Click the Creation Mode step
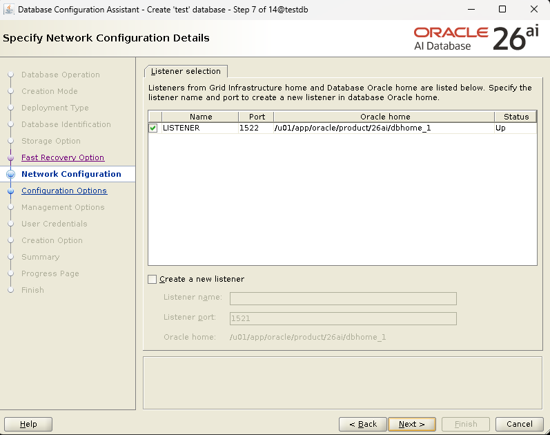The height and width of the screenshot is (435, 550). pos(50,91)
